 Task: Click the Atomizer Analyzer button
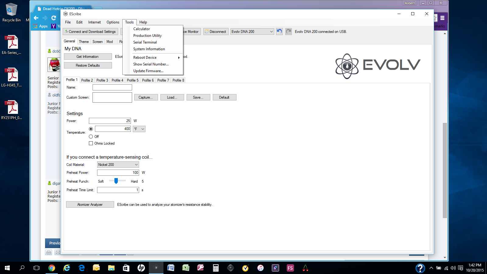click(90, 205)
